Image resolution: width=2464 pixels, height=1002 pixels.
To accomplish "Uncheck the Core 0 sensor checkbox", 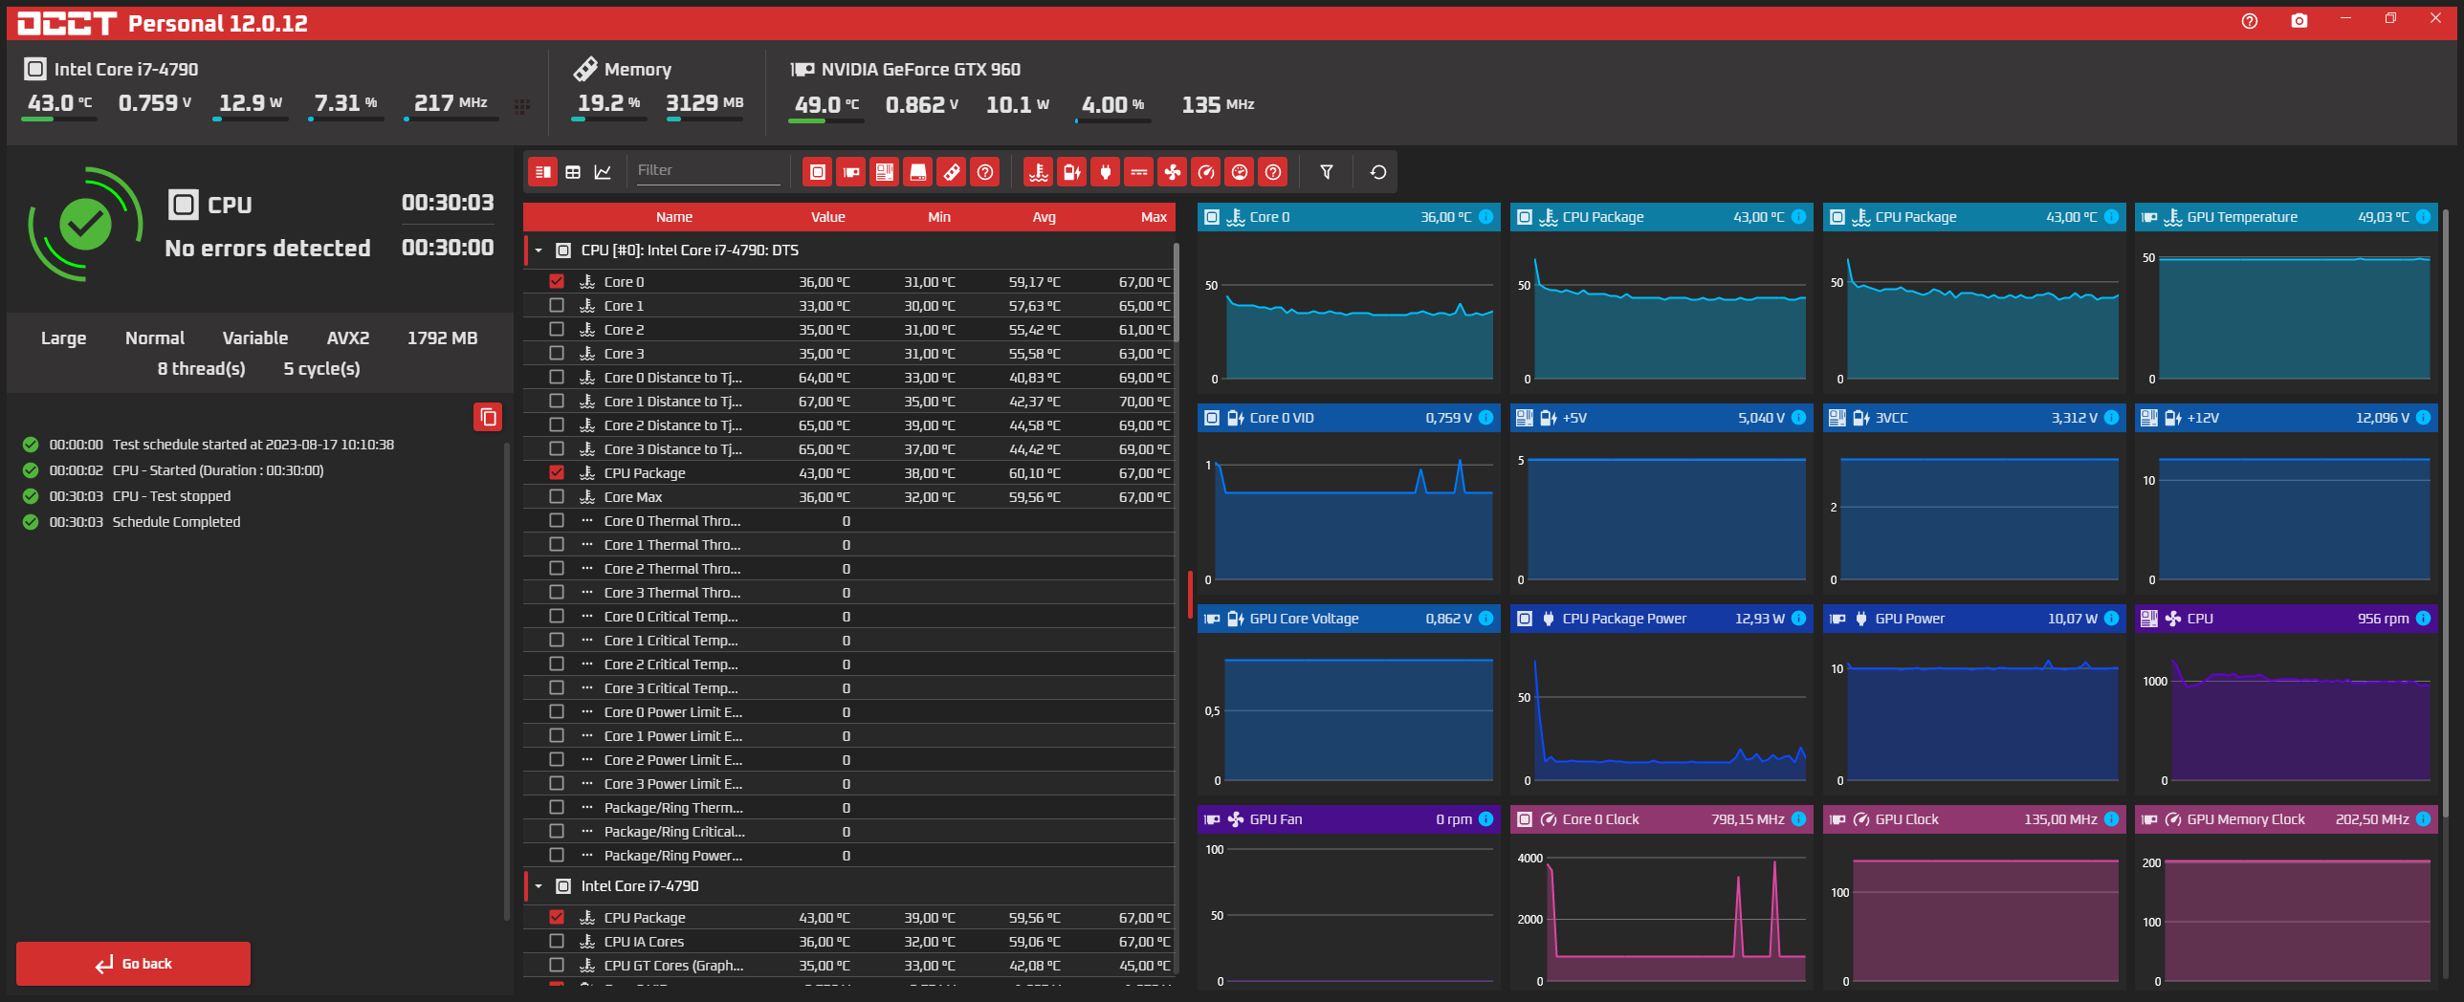I will [557, 282].
